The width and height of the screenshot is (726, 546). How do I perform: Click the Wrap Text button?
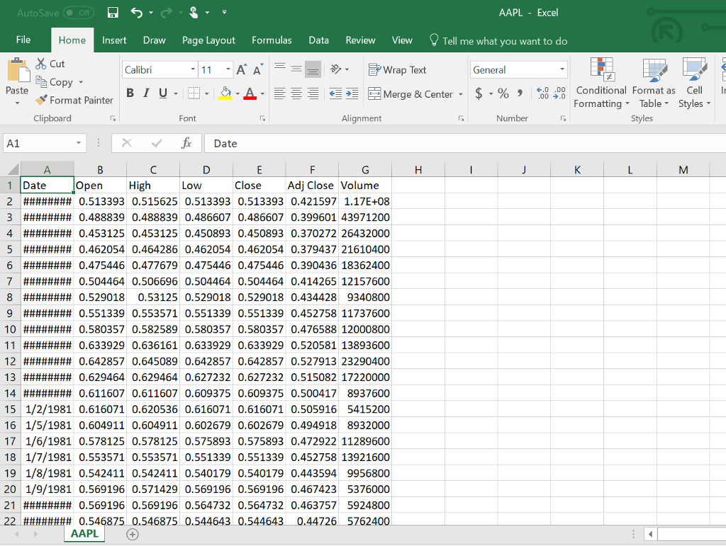pyautogui.click(x=397, y=69)
